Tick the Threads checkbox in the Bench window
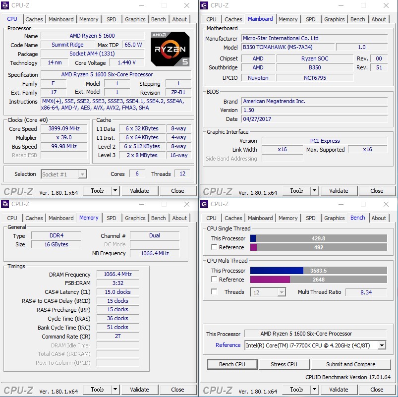This screenshot has width=398, height=397. tap(214, 292)
